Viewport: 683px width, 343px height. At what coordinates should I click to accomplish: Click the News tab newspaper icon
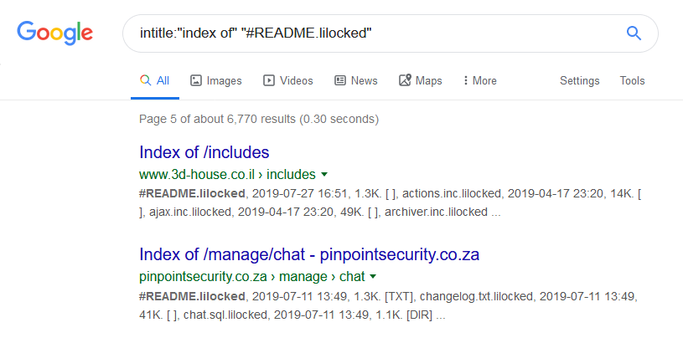(340, 81)
